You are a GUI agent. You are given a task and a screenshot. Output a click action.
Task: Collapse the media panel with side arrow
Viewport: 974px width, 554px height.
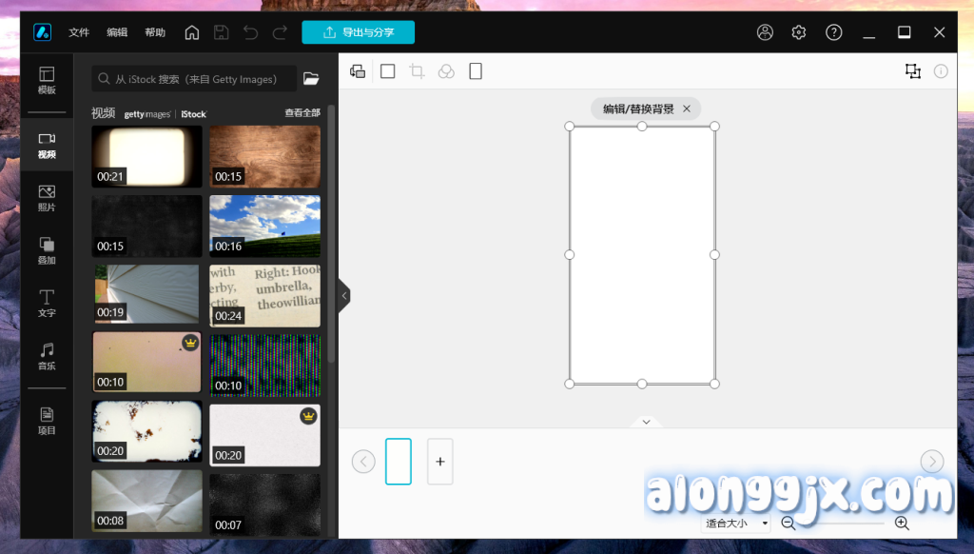[344, 296]
